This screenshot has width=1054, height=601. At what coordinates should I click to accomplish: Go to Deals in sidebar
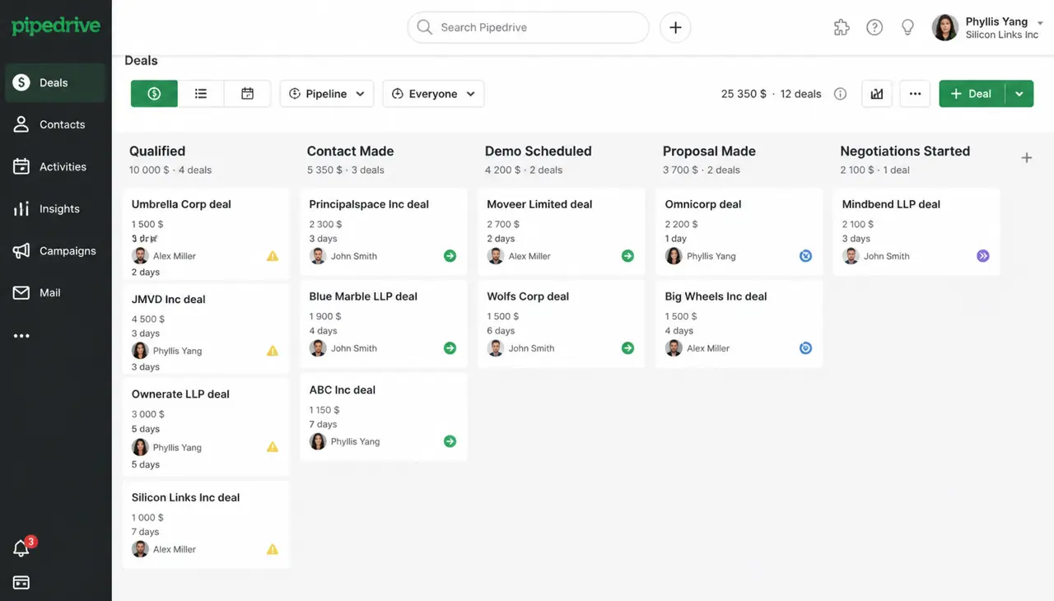coord(55,82)
